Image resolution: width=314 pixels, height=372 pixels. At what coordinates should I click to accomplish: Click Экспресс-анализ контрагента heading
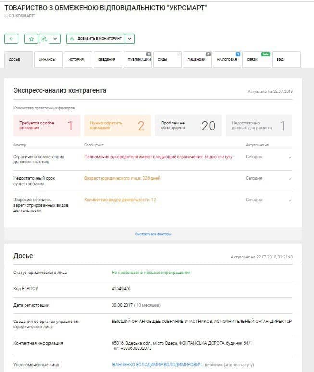pos(60,91)
